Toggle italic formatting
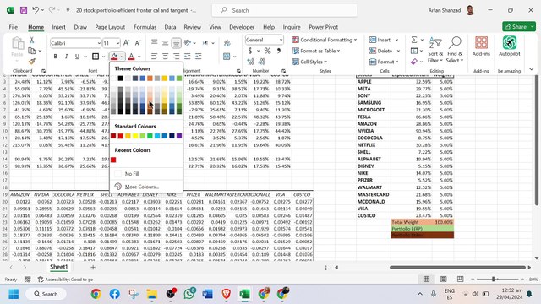Screen dimensions: 541x304 66,57
